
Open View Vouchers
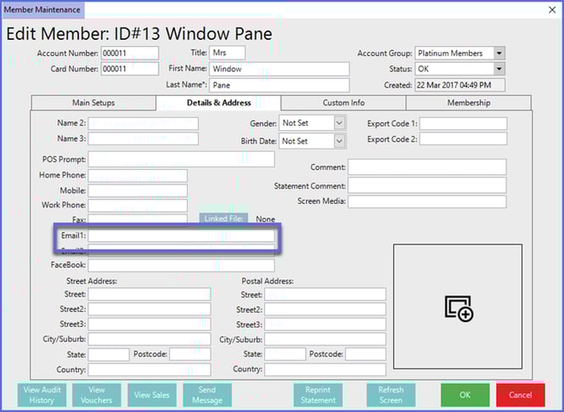(96, 395)
